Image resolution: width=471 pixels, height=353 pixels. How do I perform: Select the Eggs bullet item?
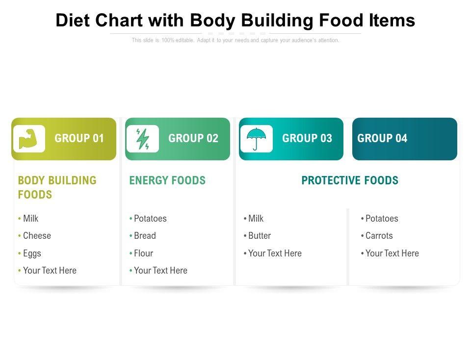point(32,253)
